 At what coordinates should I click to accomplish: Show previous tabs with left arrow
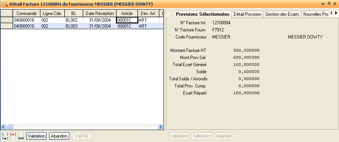point(331,13)
